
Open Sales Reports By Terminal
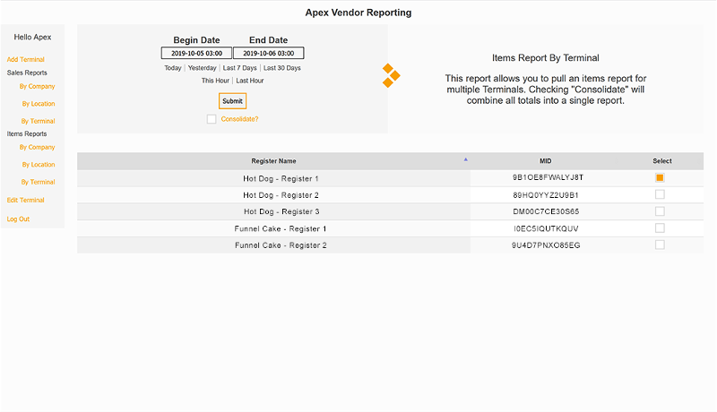pos(38,121)
